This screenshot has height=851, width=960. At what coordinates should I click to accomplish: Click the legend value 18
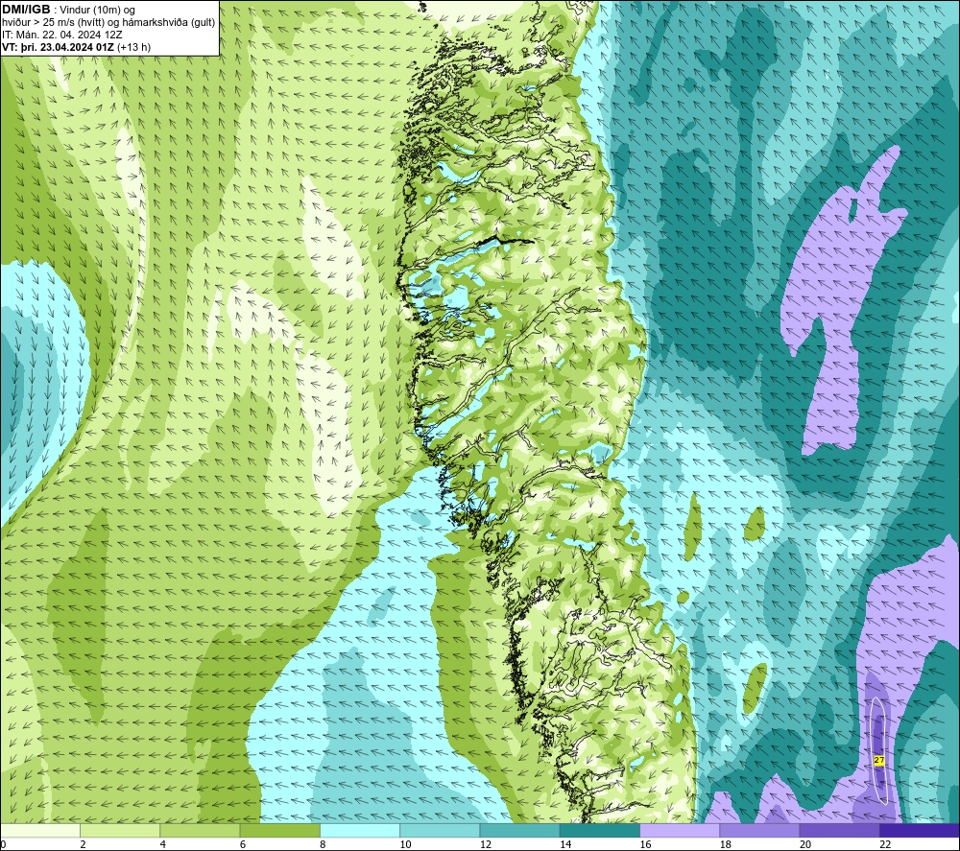tap(726, 845)
